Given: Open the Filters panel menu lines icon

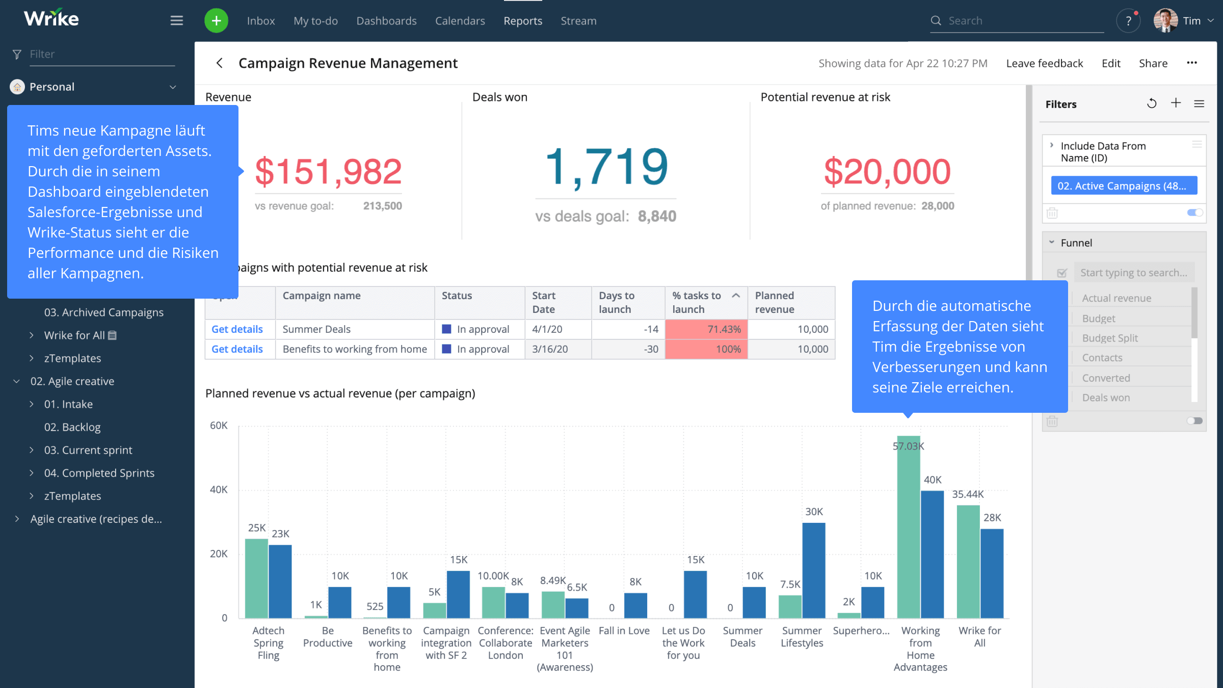Looking at the screenshot, I should [x=1199, y=103].
